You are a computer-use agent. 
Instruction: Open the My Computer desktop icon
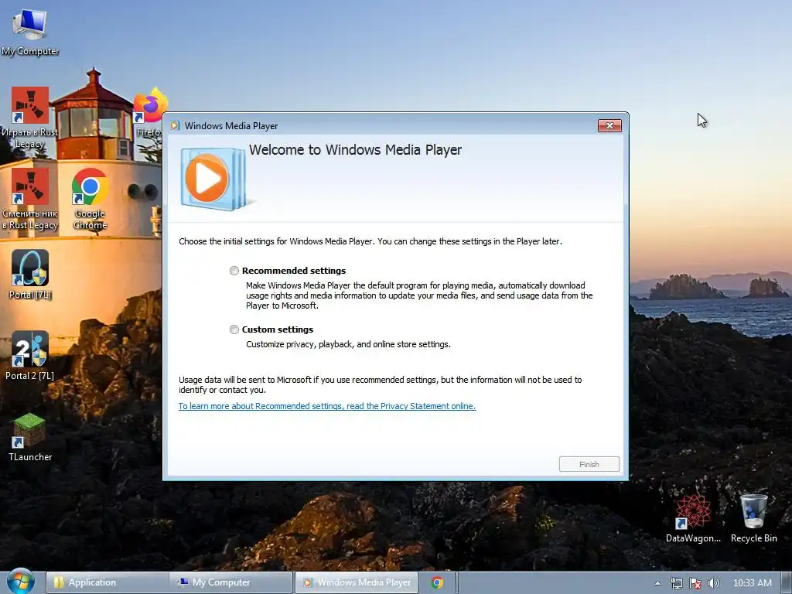click(30, 31)
